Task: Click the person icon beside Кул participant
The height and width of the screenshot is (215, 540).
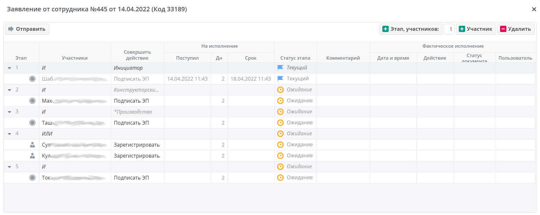Action: pyautogui.click(x=32, y=156)
